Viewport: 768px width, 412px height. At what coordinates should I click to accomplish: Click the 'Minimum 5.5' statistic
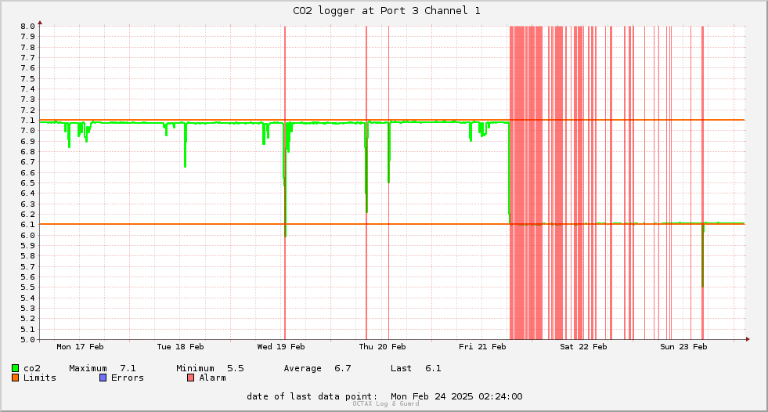click(210, 368)
